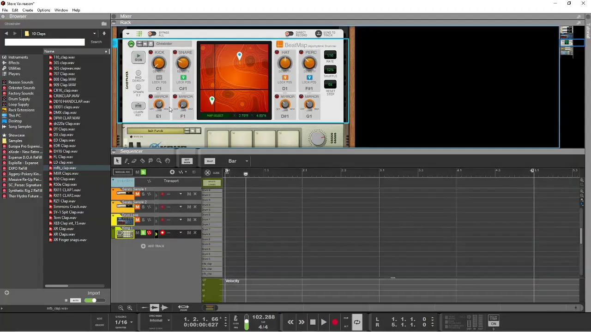Solo the Drum Loop track
Image resolution: width=591 pixels, height=332 pixels.
(x=143, y=220)
